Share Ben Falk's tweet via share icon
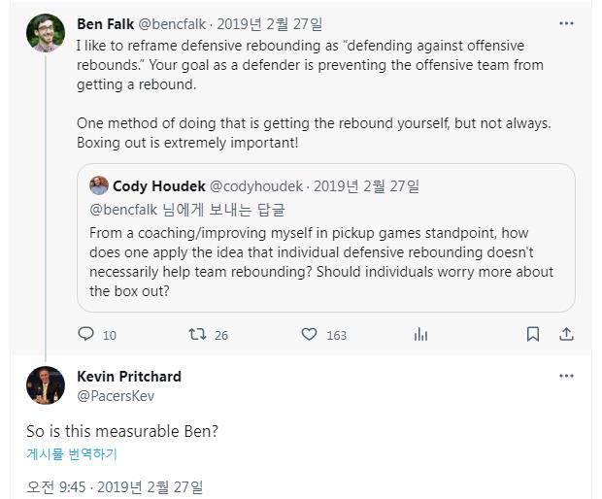Image resolution: width=602 pixels, height=499 pixels. [566, 334]
